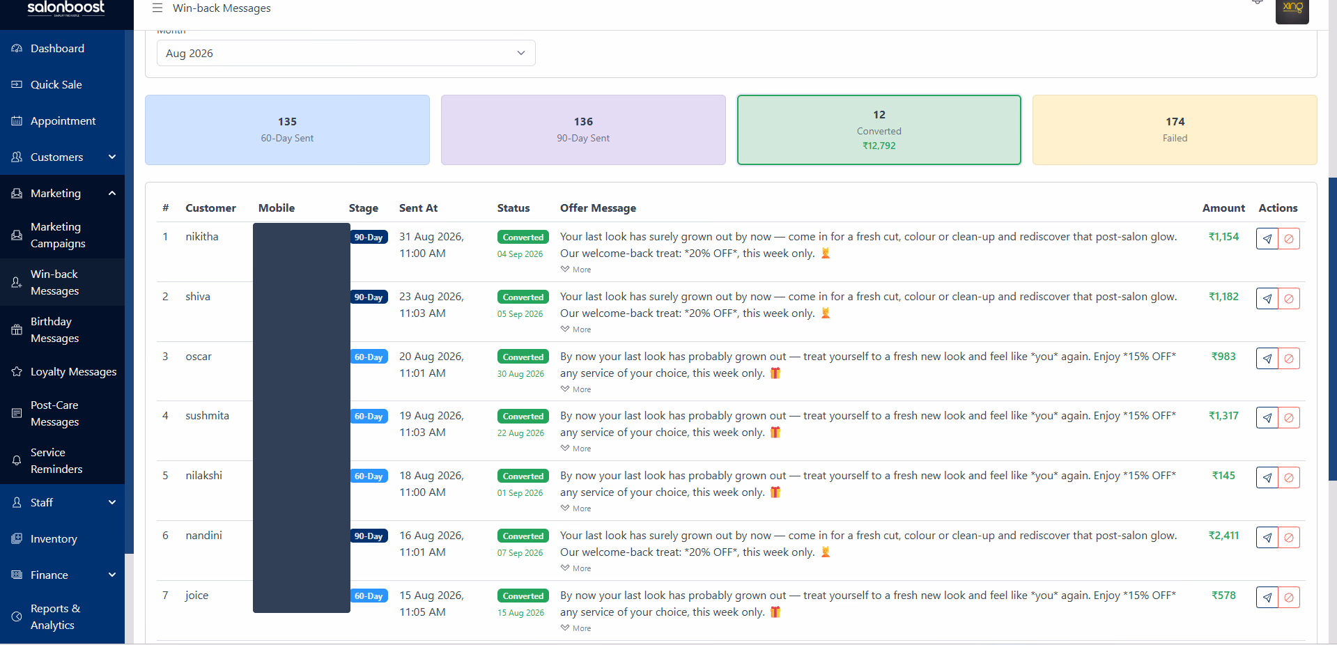This screenshot has width=1337, height=645.
Task: Cancel message in nikitha's row
Action: pos(1289,239)
